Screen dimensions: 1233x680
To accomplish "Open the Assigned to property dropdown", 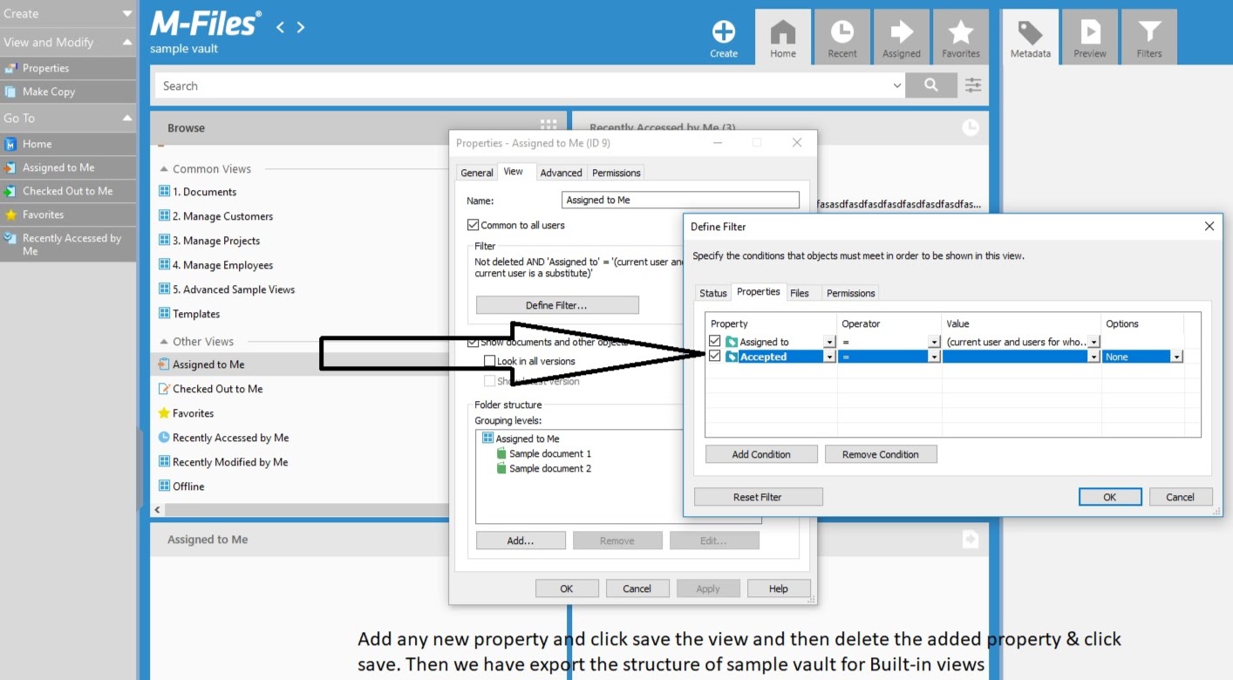I will 829,343.
